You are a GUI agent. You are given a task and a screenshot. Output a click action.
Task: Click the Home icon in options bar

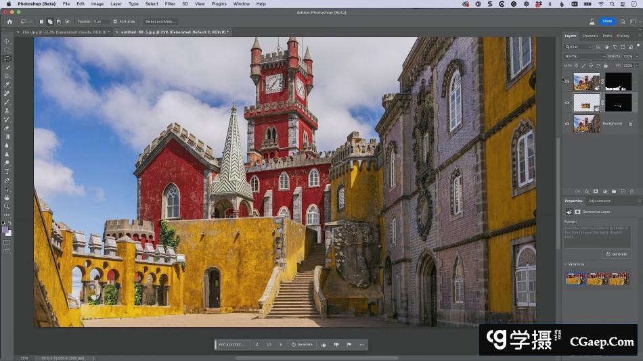9,22
